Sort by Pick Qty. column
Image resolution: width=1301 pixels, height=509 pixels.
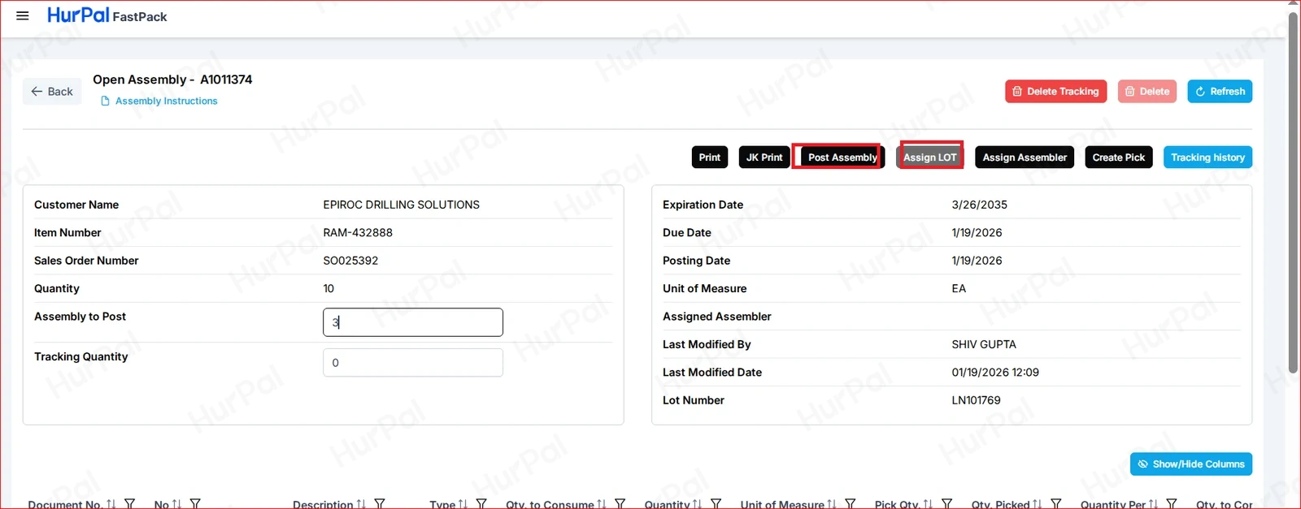pyautogui.click(x=928, y=504)
